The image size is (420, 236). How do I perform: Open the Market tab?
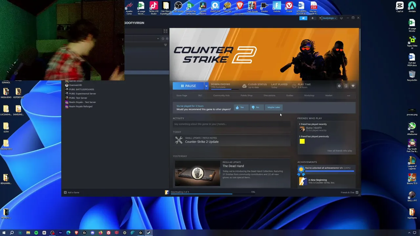click(329, 95)
